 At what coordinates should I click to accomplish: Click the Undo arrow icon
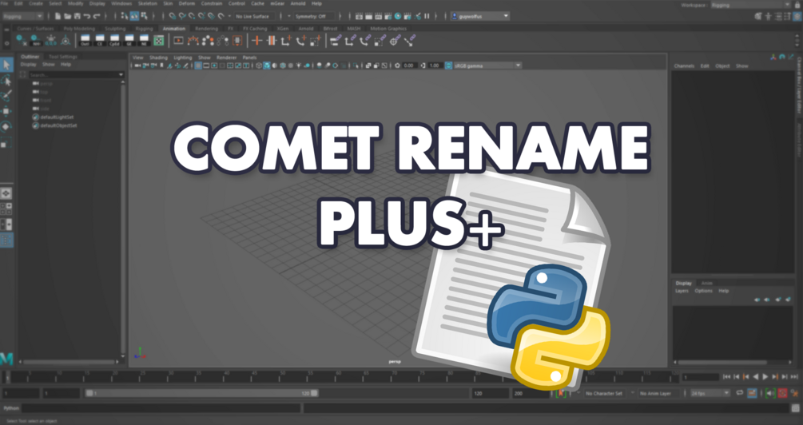87,17
